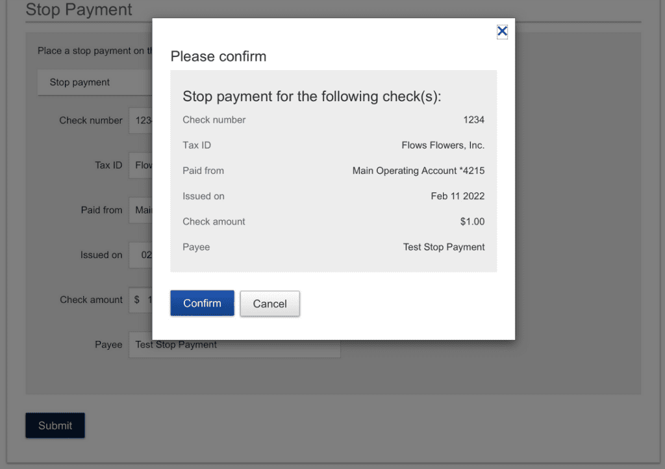The image size is (665, 469).
Task: Click the Check number field behind dialog
Action: (x=140, y=120)
